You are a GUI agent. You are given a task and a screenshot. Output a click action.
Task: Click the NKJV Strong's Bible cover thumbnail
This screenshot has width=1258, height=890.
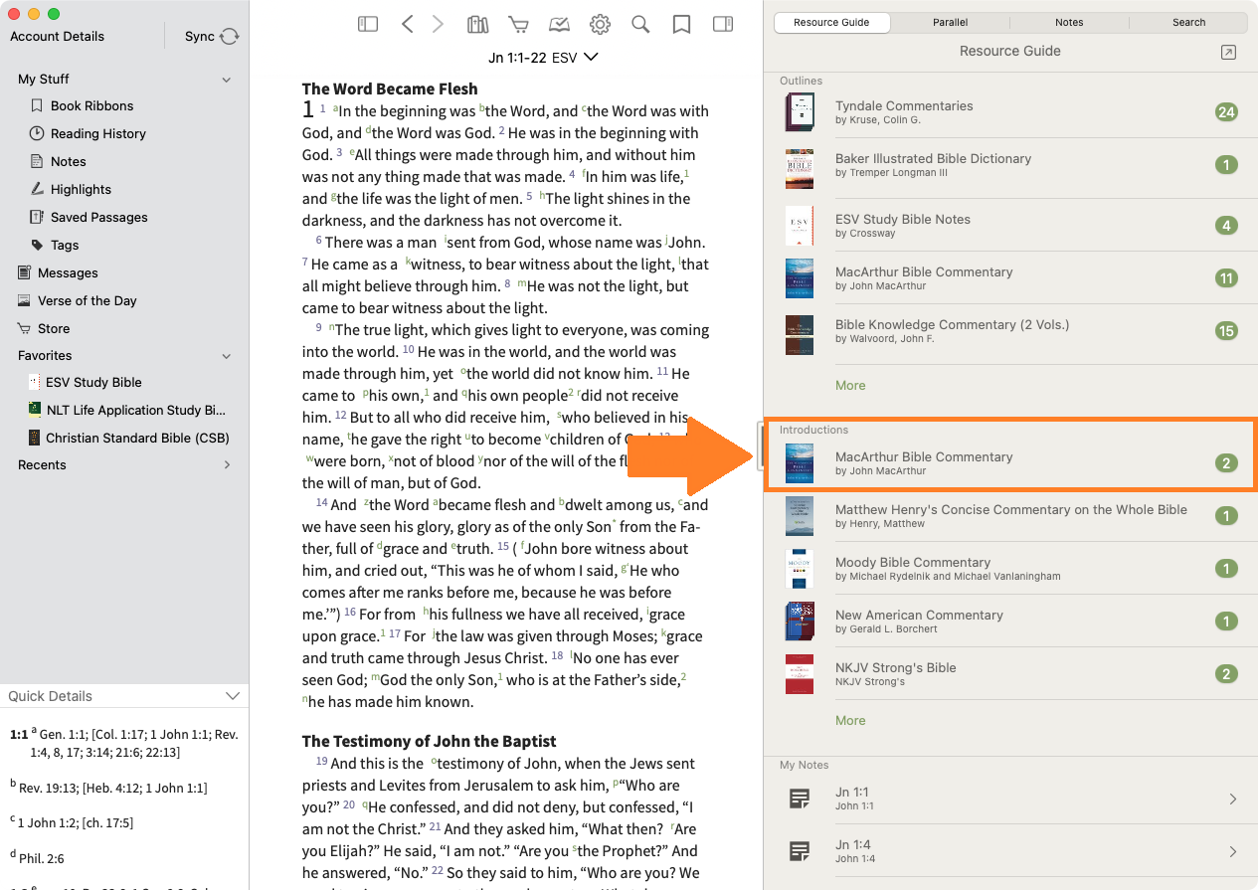pos(800,674)
